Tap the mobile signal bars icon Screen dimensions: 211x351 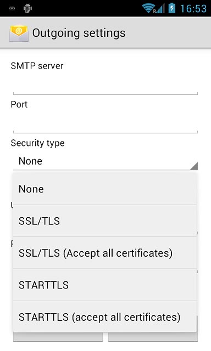(x=160, y=9)
